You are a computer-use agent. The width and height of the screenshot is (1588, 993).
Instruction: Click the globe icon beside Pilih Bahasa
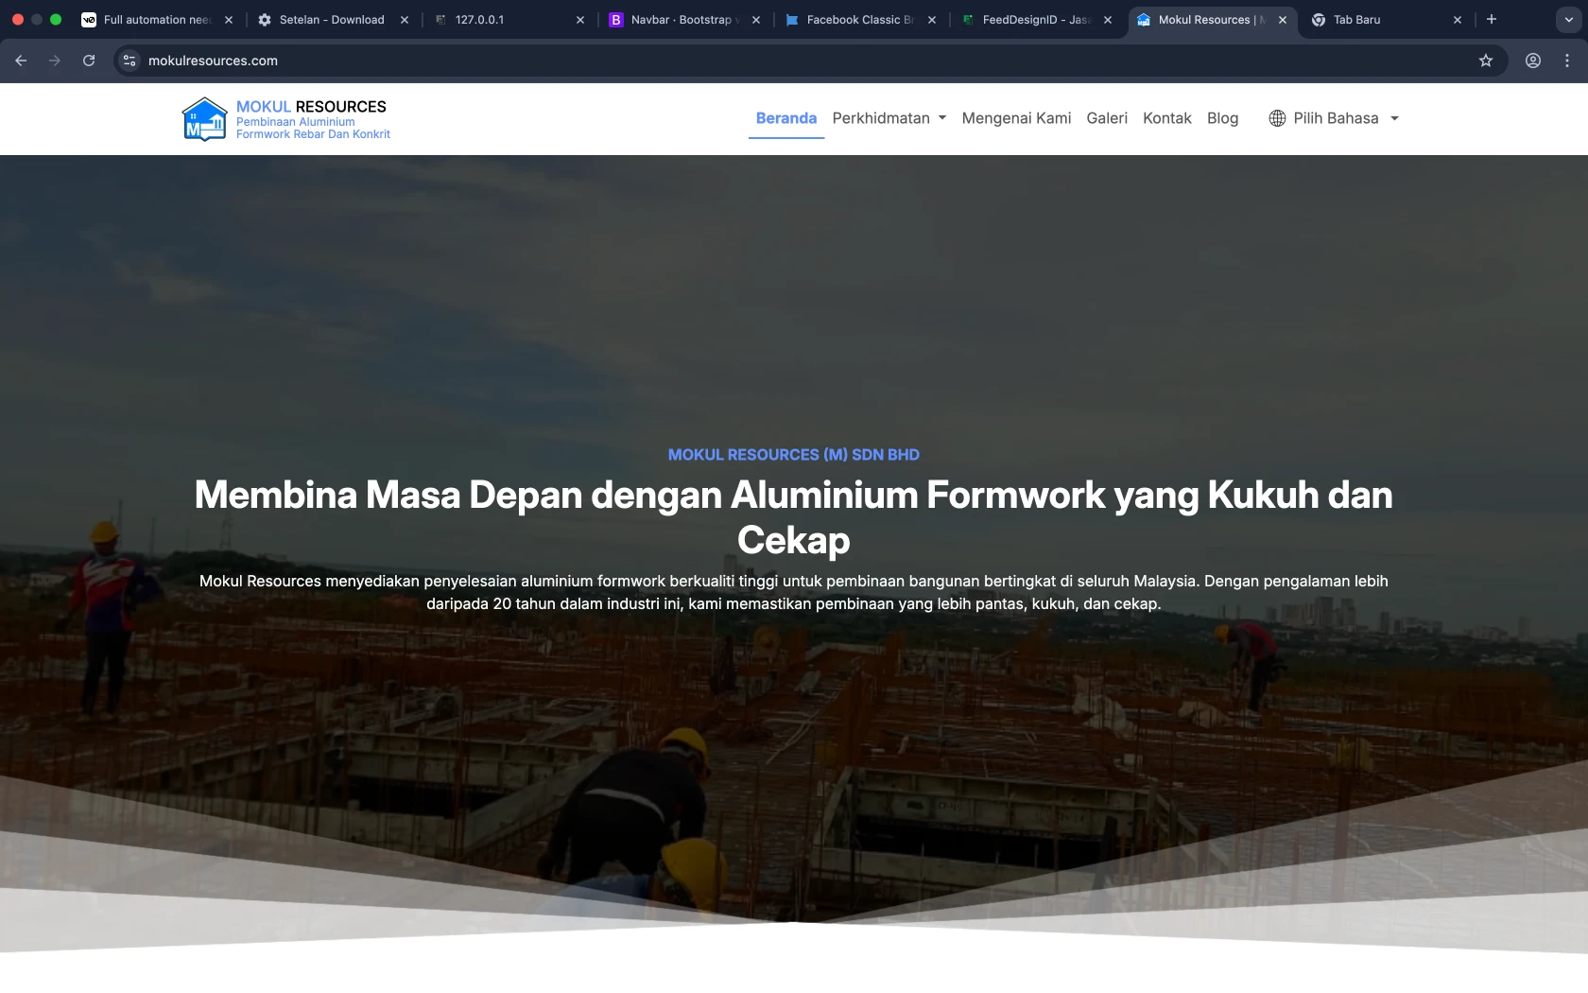click(1277, 118)
